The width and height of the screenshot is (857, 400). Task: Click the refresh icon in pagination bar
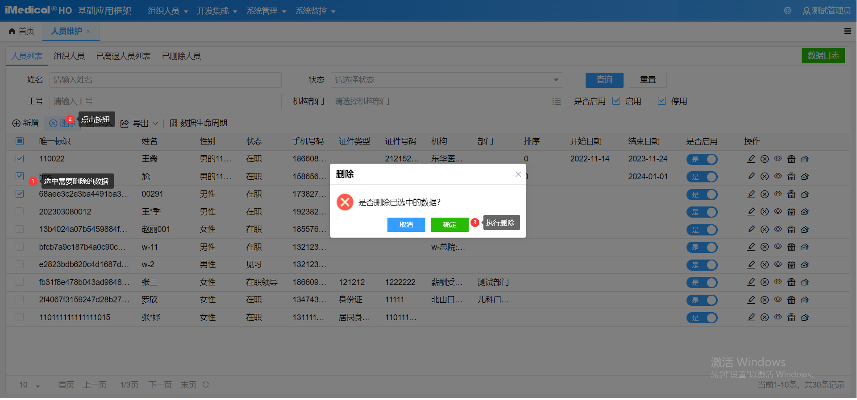coord(206,384)
